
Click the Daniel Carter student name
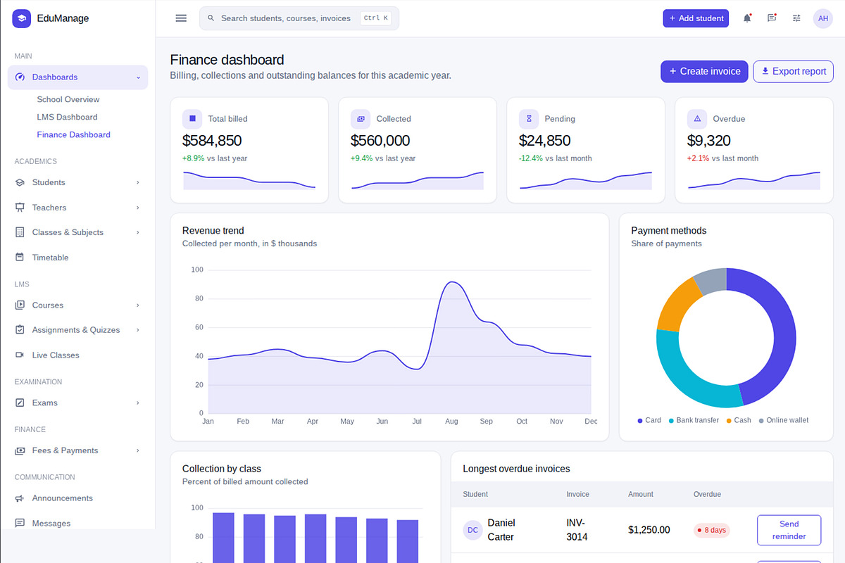[501, 530]
